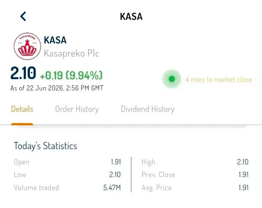
Task: Select the High price value
Action: (243, 162)
